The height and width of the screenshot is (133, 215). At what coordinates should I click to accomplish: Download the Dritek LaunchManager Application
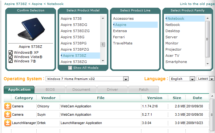point(7,123)
